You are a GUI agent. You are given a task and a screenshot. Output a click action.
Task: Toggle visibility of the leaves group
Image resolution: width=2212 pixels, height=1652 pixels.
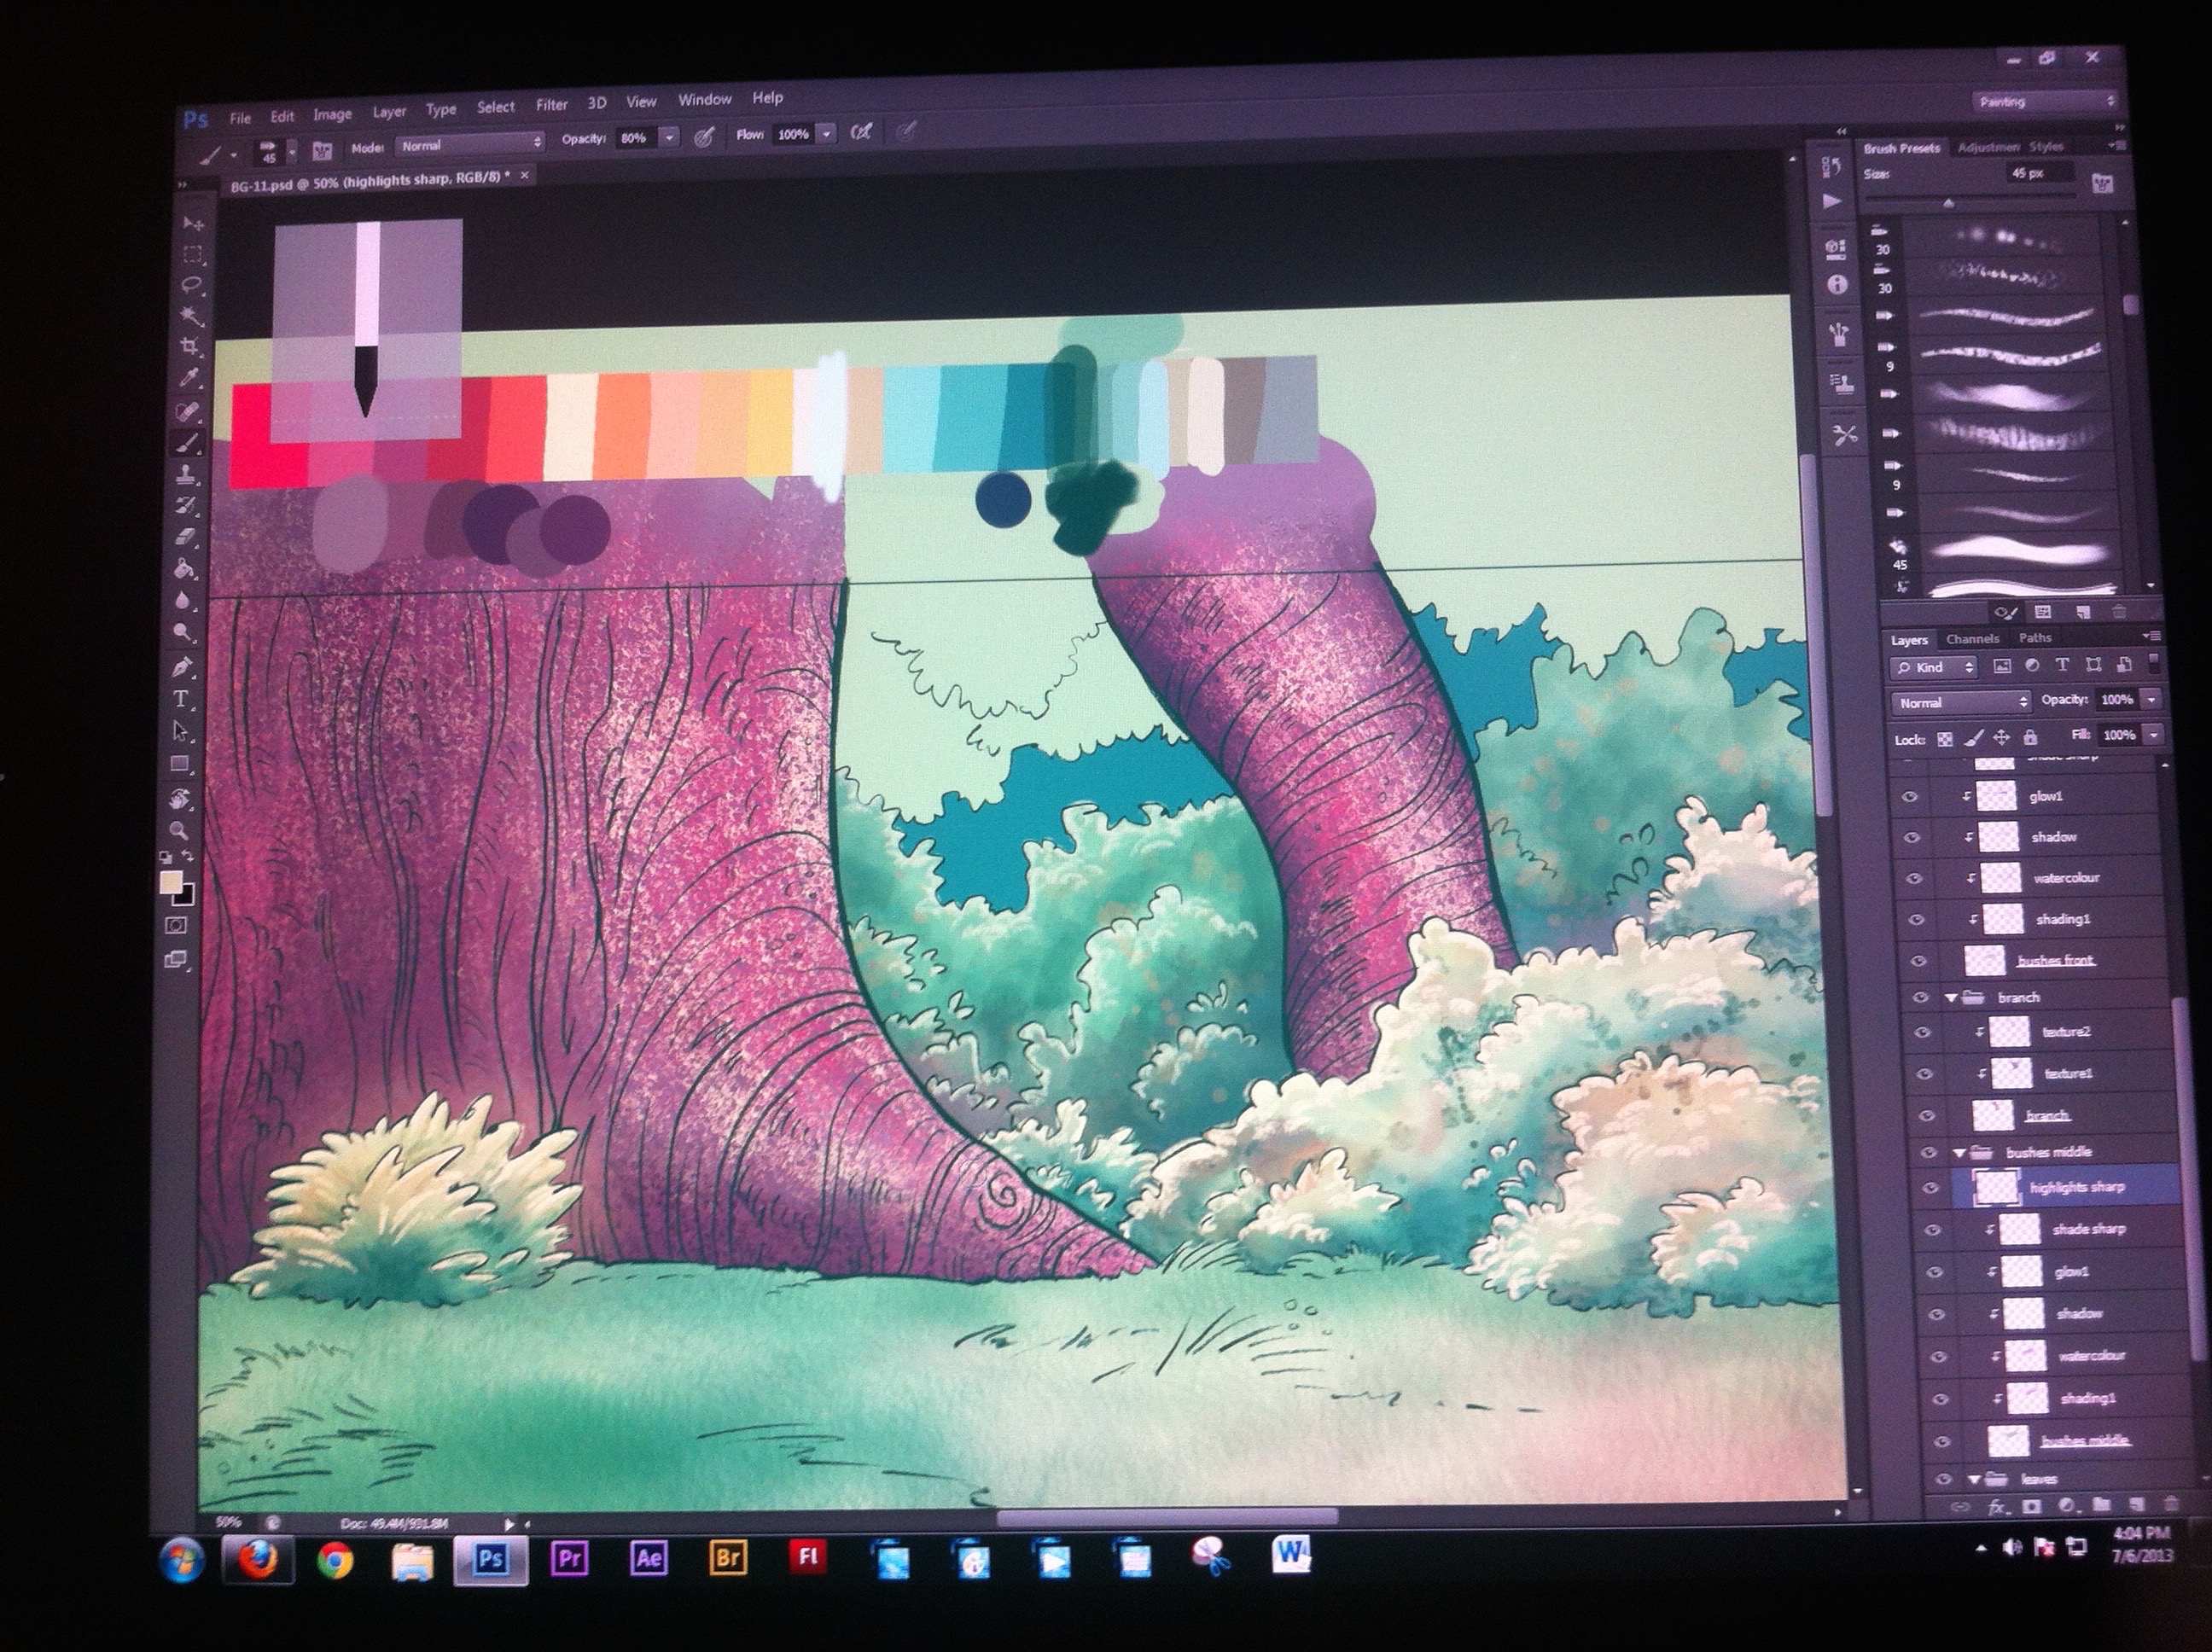pos(1943,1479)
